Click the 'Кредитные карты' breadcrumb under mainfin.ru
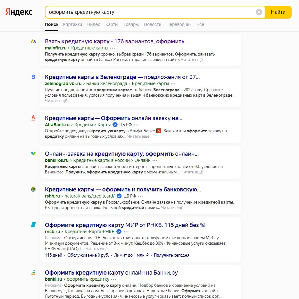The width and height of the screenshot is (299, 299). click(x=90, y=48)
